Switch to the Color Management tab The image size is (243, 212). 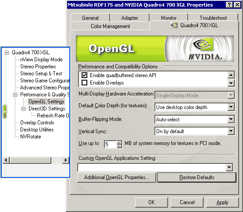coord(110,26)
